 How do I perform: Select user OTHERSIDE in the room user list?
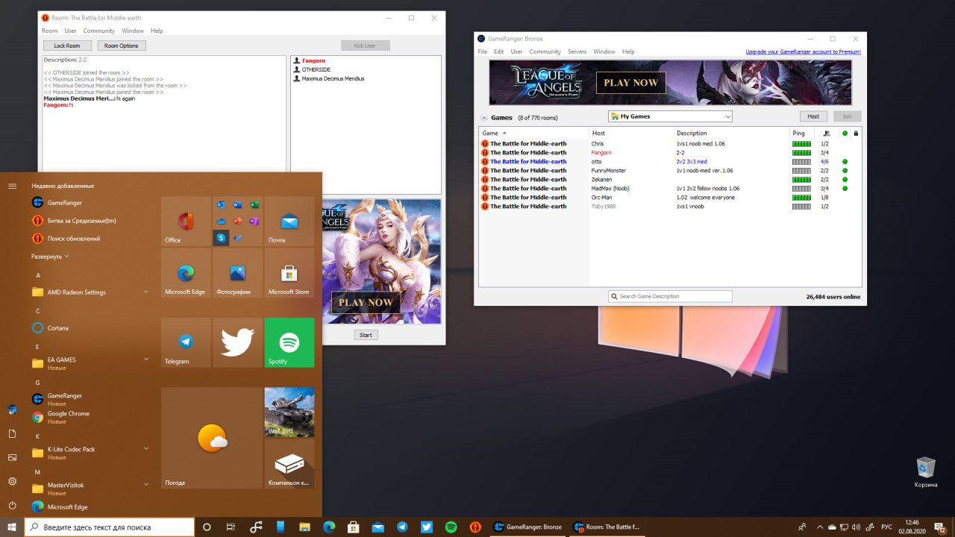[x=316, y=69]
